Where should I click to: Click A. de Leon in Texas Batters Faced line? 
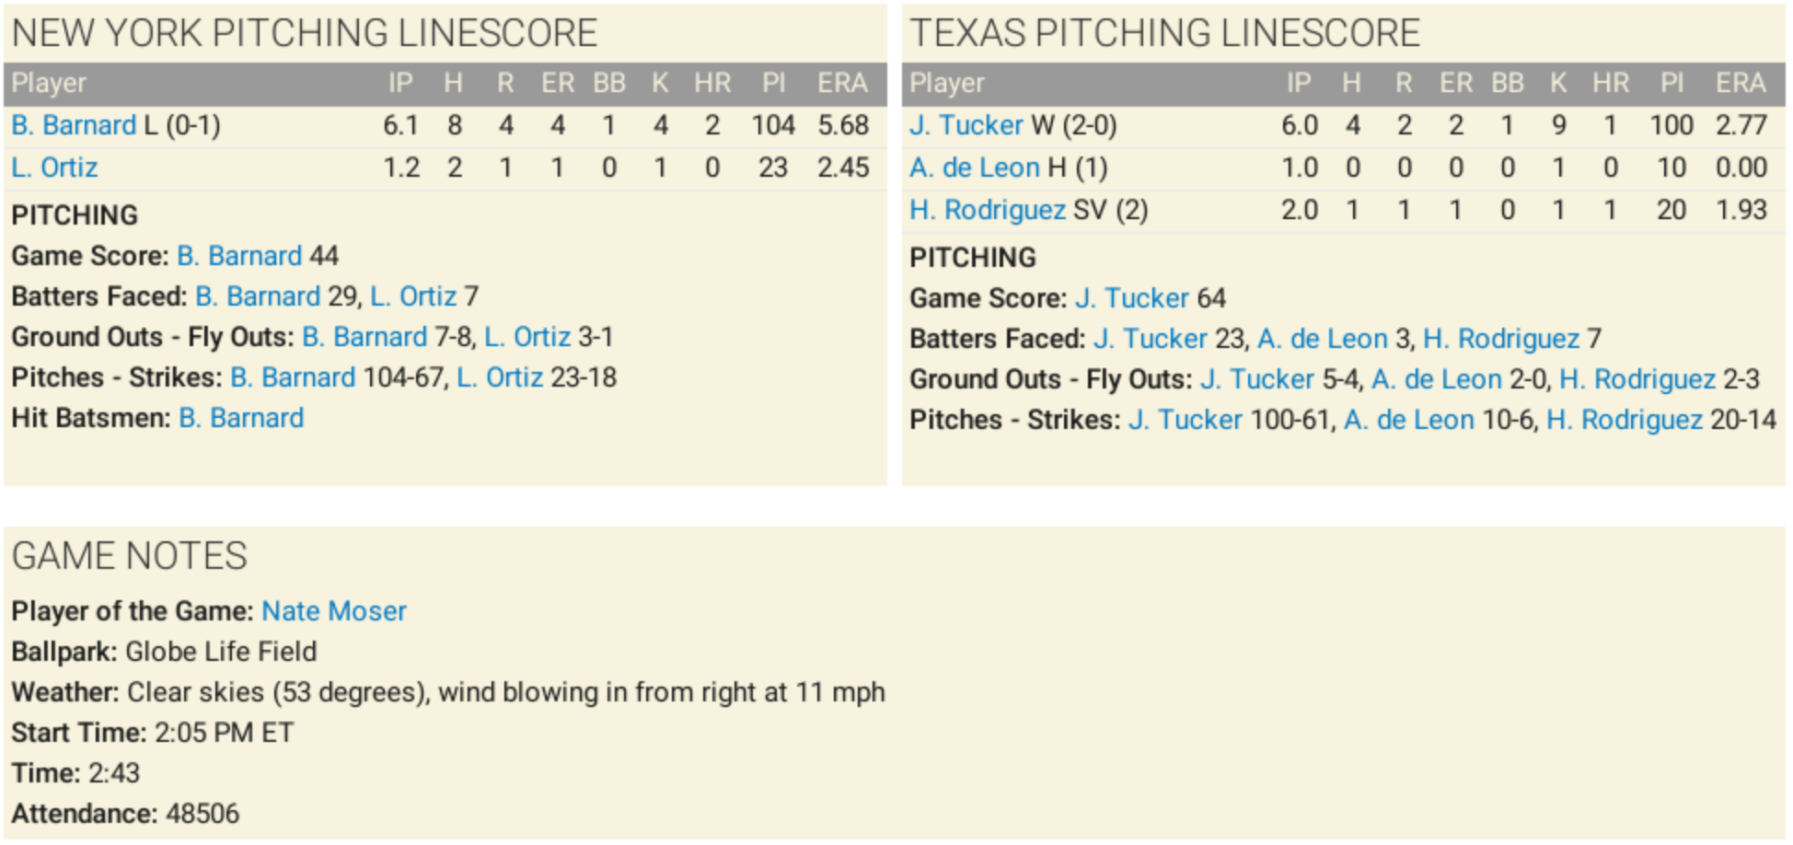pyautogui.click(x=1322, y=339)
